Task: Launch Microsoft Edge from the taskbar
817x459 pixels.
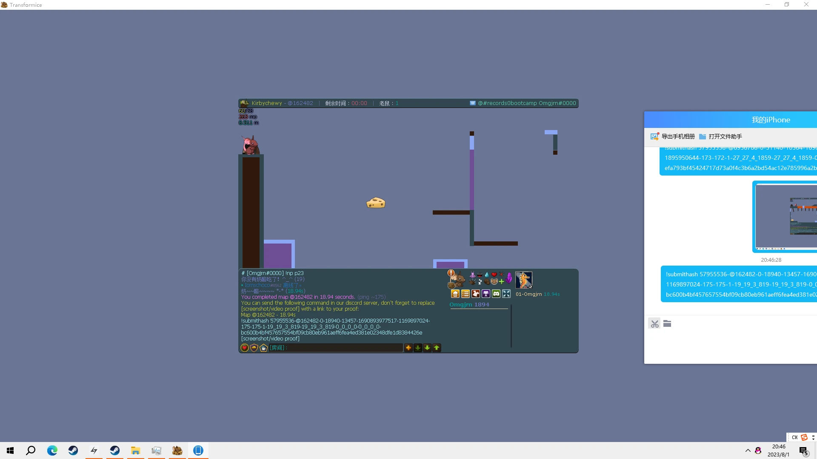Action: tap(52, 450)
